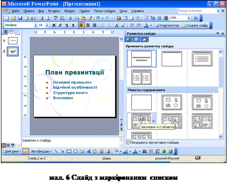Open the Формат menu

click(x=70, y=11)
